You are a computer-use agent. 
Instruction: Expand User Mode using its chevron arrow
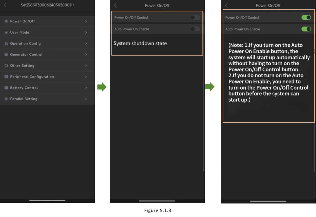tap(86, 32)
